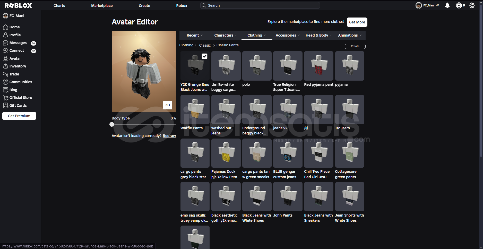Select the John Pants thumbnail
The height and width of the screenshot is (249, 483).
pos(288,196)
